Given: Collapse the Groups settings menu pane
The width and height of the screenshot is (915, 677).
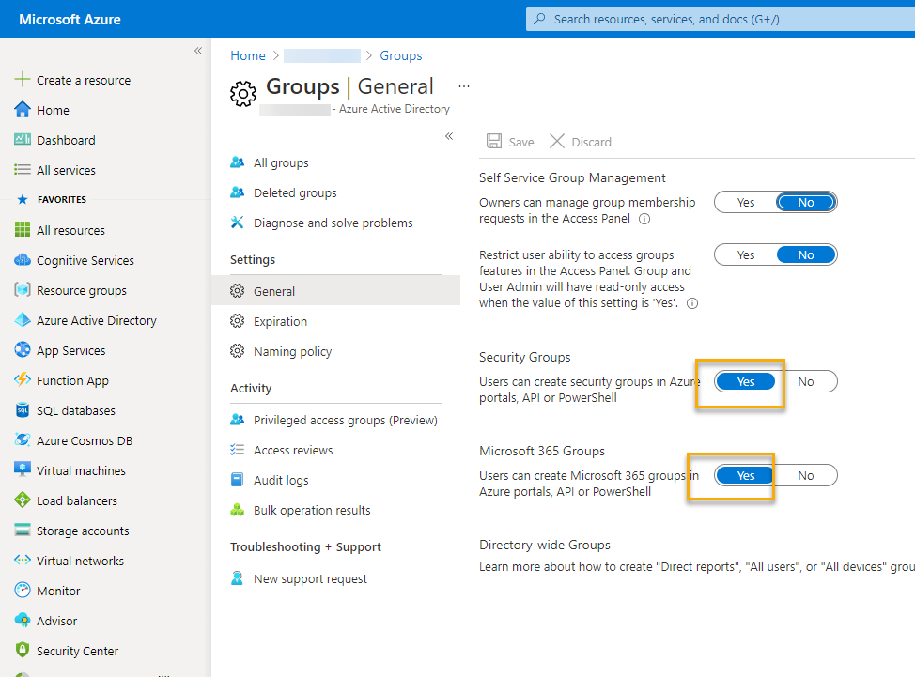Looking at the screenshot, I should [449, 136].
